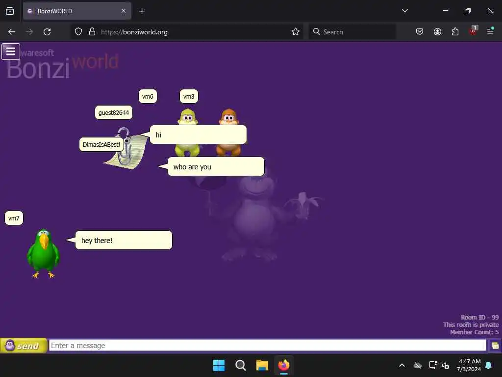
Task: Bookmark this page with the star
Action: point(296,32)
